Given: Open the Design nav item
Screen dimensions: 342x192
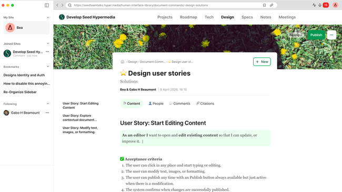Looking at the screenshot, I should coord(227,17).
